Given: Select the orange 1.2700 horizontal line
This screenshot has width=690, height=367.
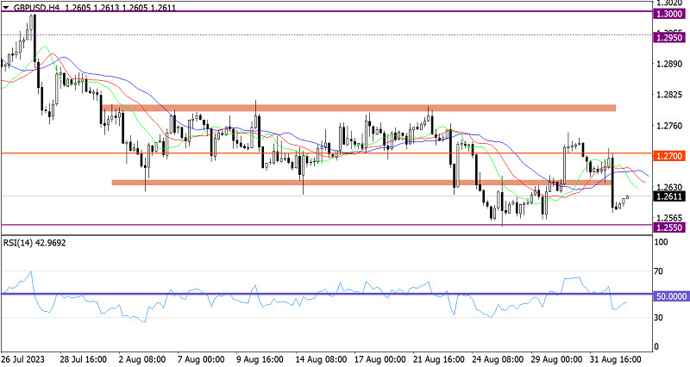Looking at the screenshot, I should [x=326, y=153].
